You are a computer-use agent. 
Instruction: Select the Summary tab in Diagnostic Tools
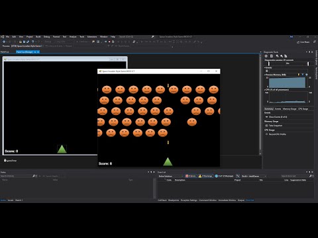(269, 109)
